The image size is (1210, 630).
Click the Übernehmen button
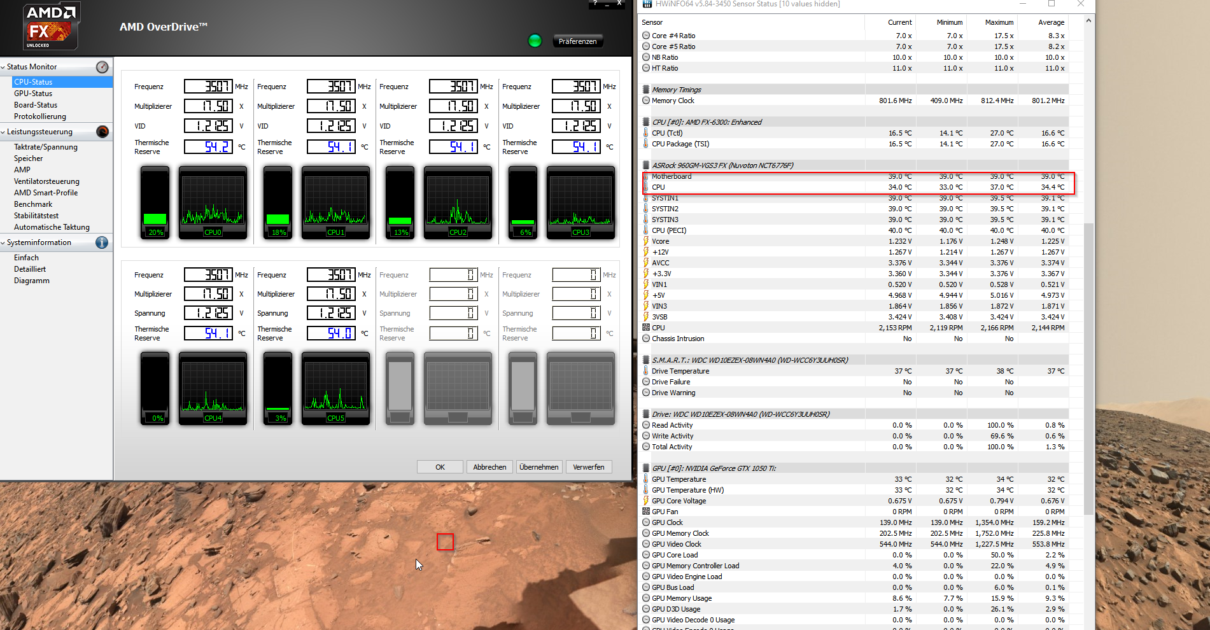point(539,467)
